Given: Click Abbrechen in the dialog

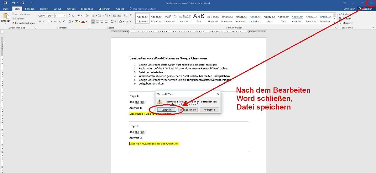Looking at the screenshot, I should 209,110.
